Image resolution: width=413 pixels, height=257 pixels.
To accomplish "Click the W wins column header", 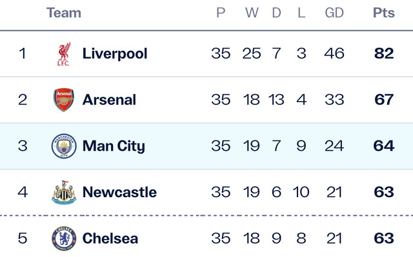I will [x=252, y=13].
